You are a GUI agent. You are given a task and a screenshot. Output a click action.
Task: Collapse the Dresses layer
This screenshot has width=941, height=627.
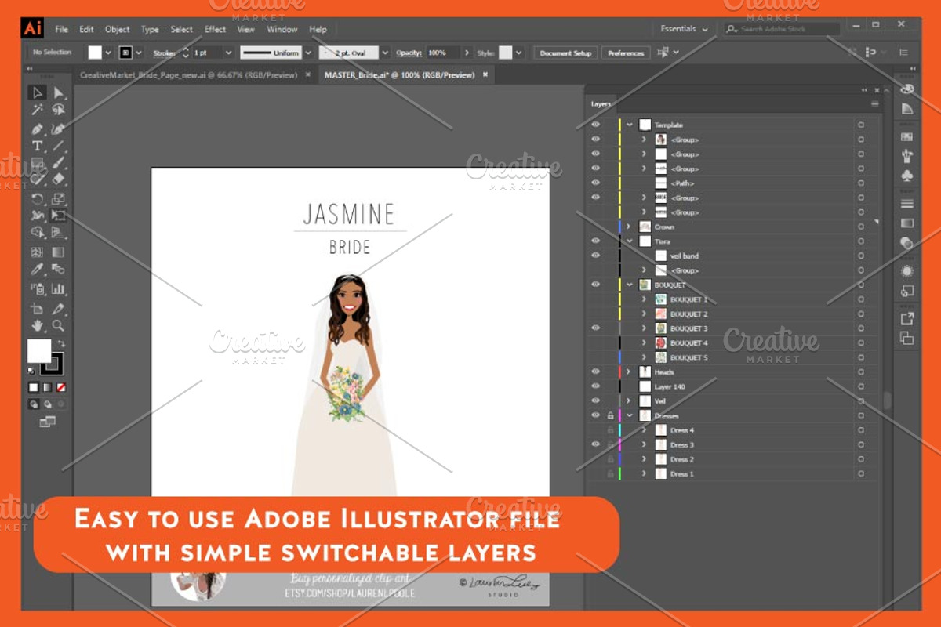click(x=629, y=415)
